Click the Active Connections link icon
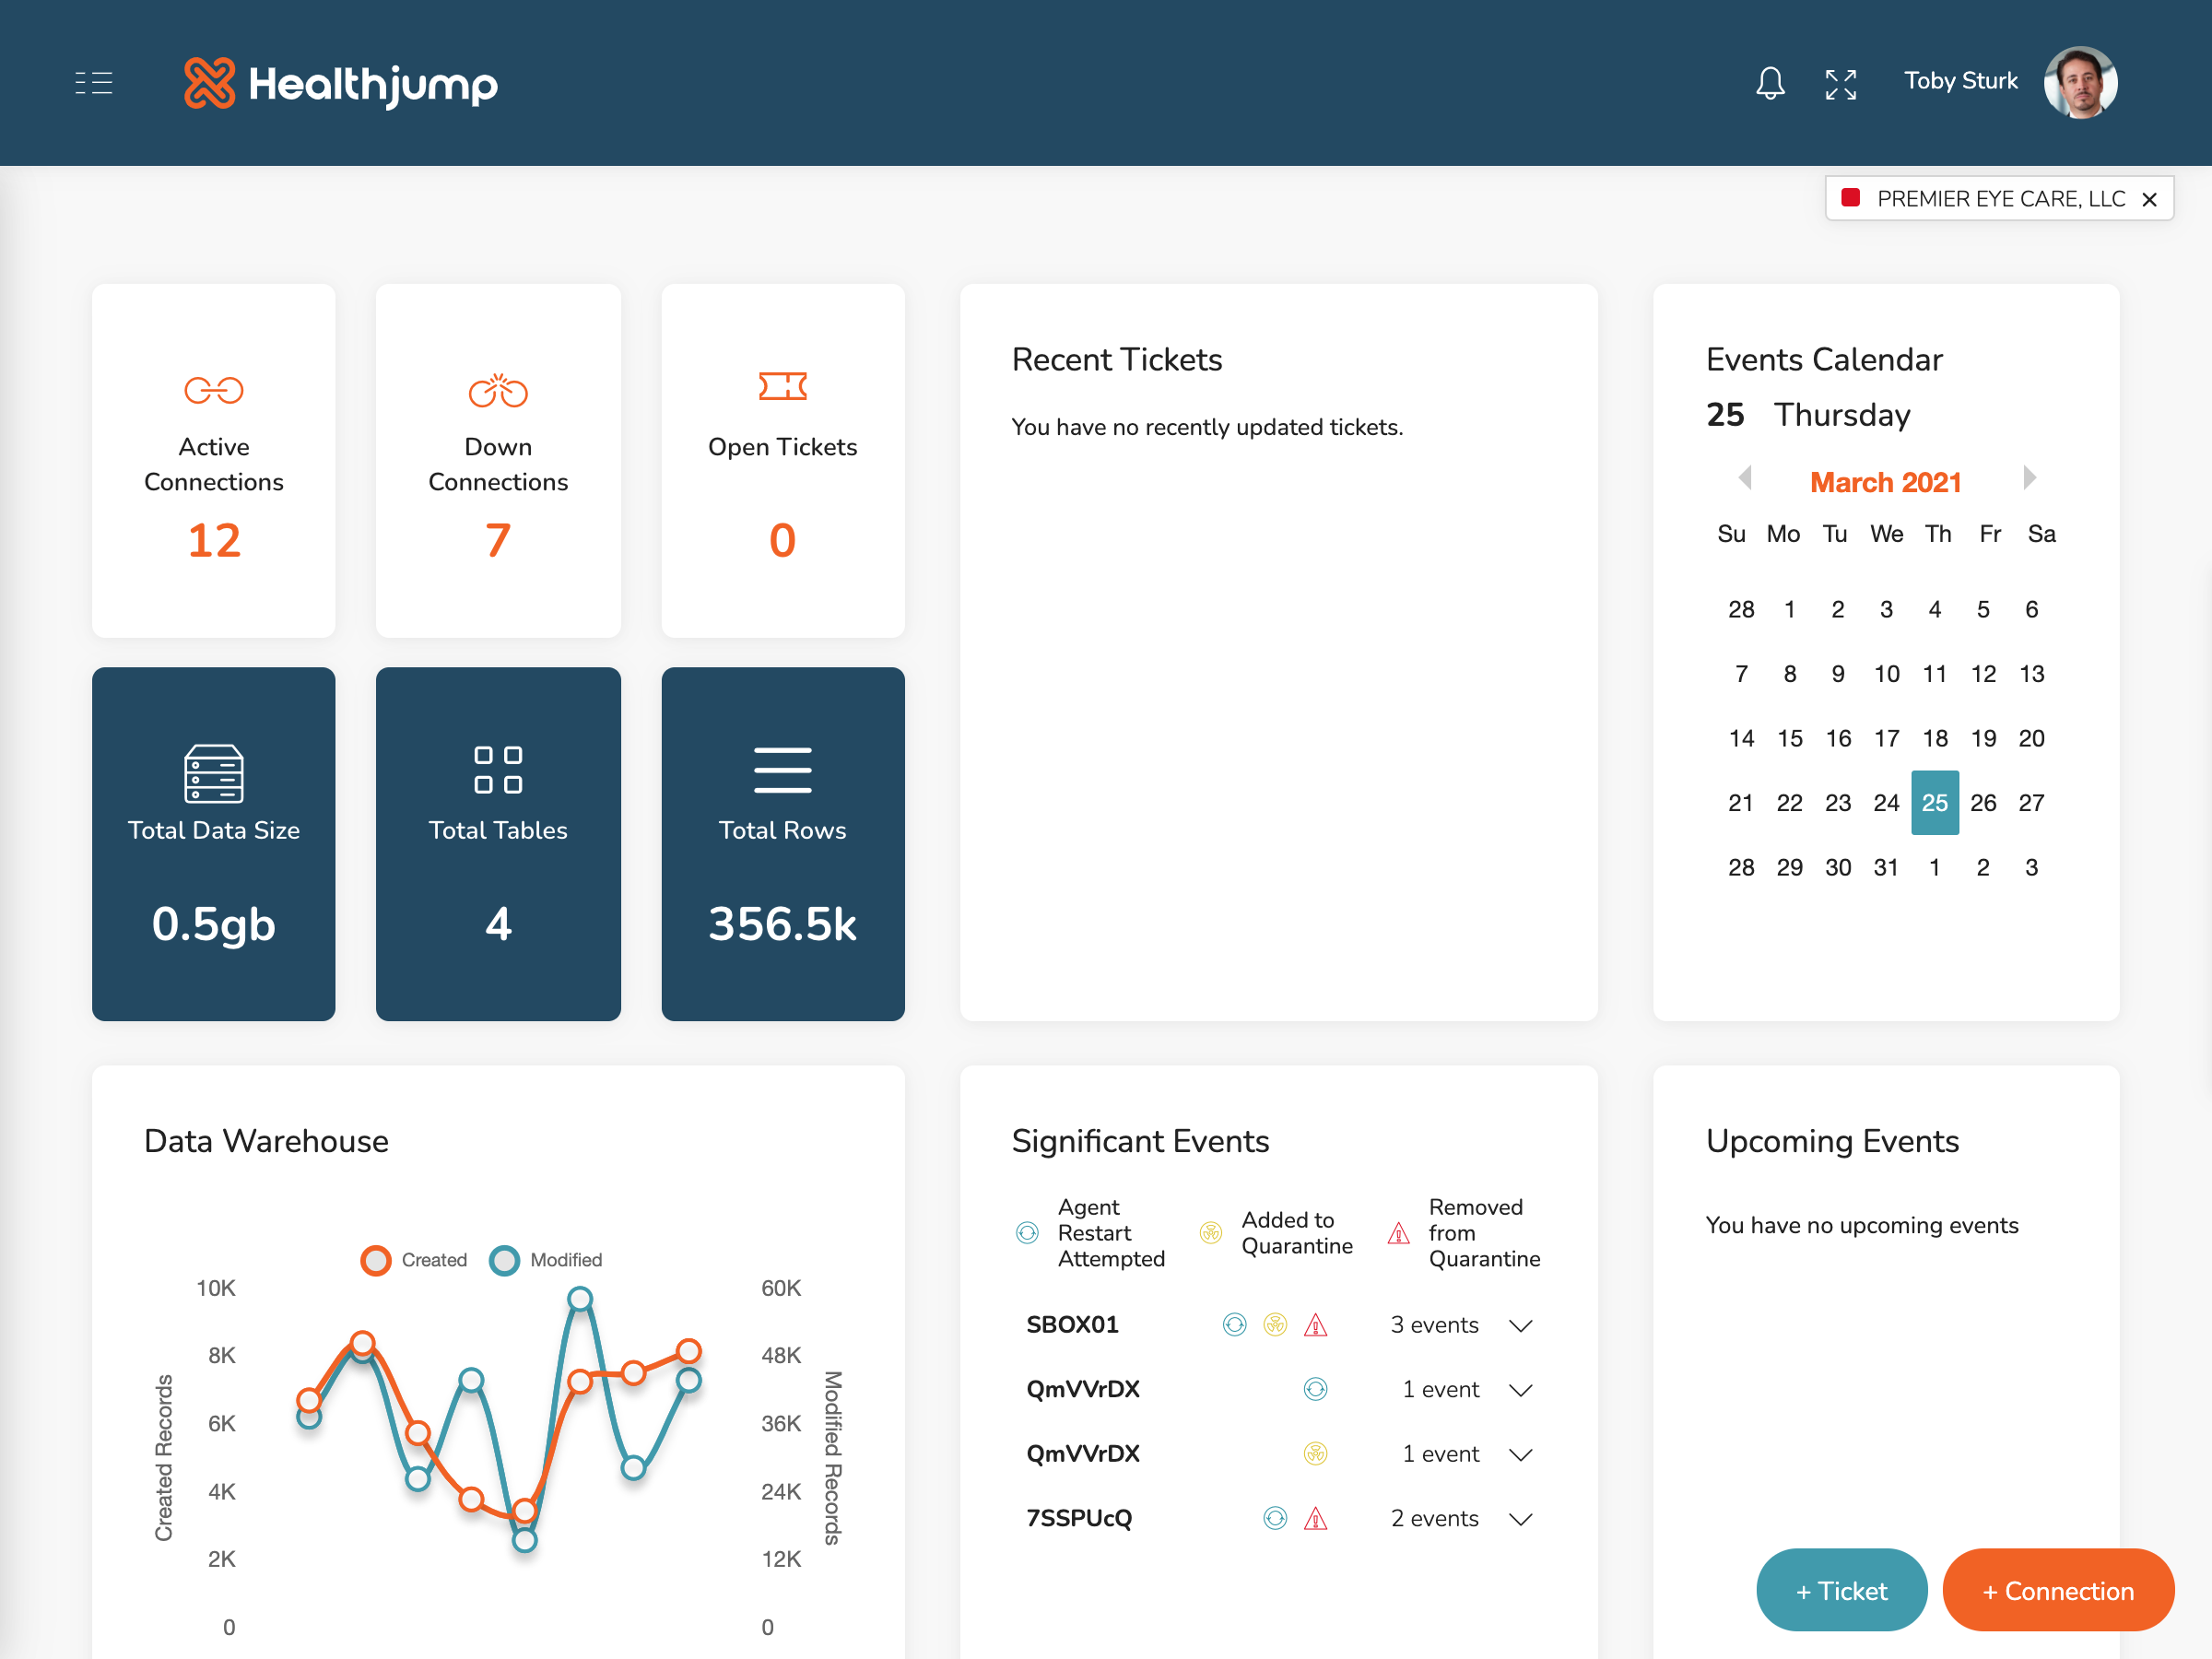Image resolution: width=2212 pixels, height=1659 pixels. point(213,390)
